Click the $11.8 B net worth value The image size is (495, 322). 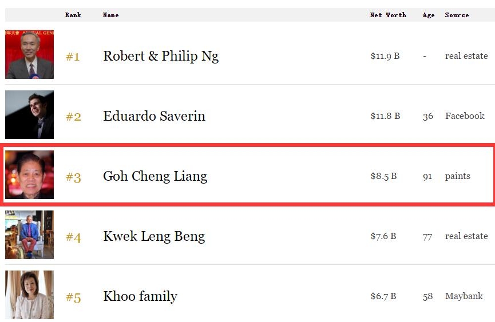point(385,116)
